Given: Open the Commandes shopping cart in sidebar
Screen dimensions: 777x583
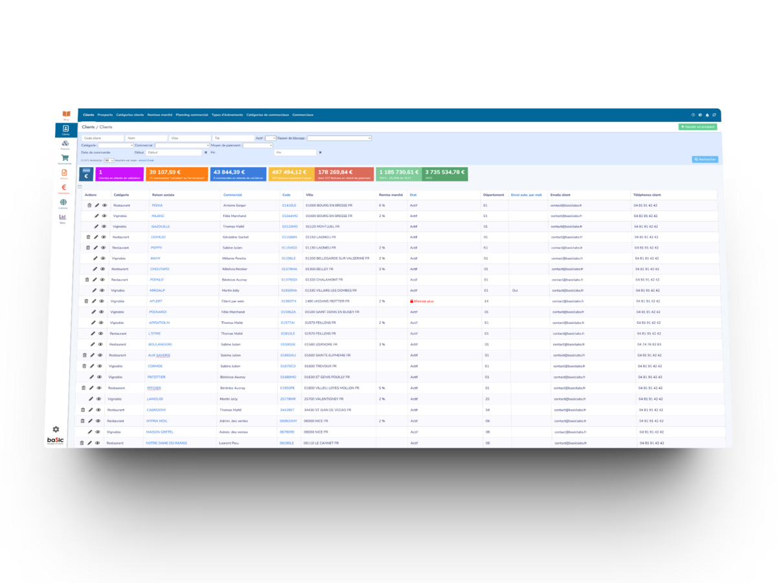Looking at the screenshot, I should (65, 158).
